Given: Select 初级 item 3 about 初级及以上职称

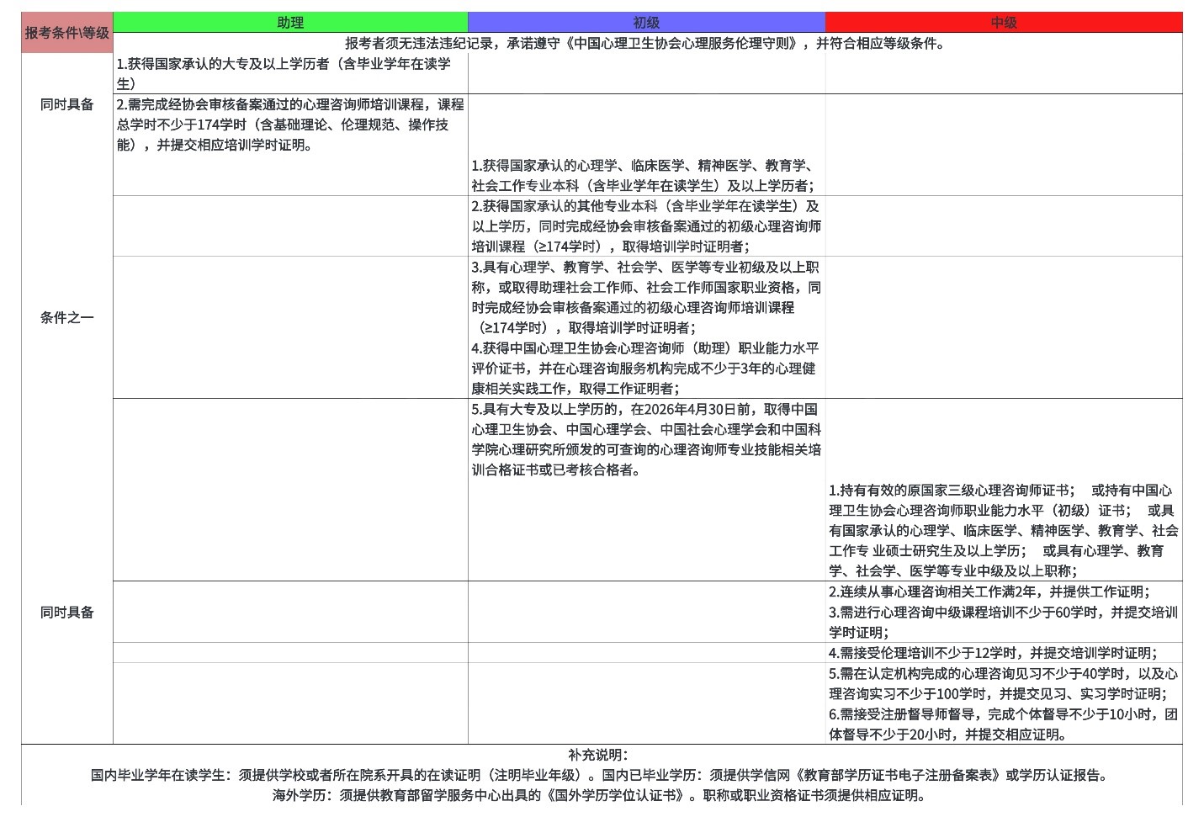Looking at the screenshot, I should tap(646, 297).
